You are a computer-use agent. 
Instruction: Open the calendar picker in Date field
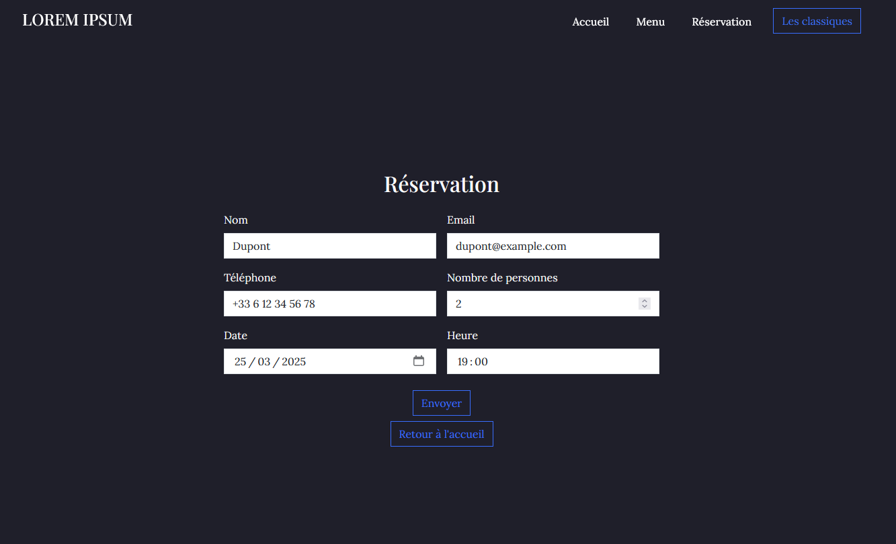tap(418, 361)
